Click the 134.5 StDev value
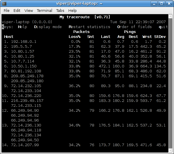Screen dimensions: 174x154 [160, 66]
